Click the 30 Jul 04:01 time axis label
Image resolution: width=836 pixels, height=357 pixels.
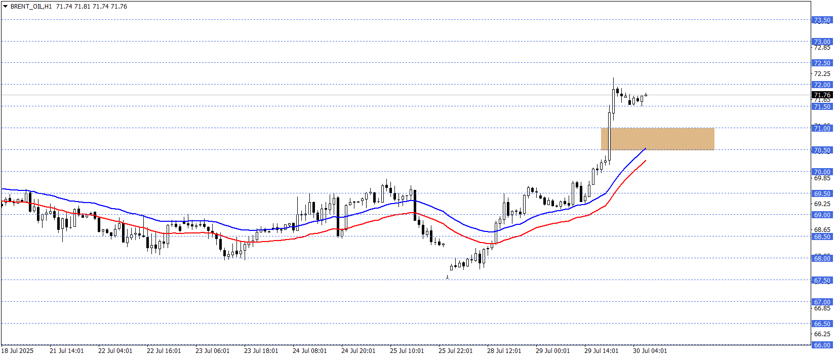pyautogui.click(x=650, y=350)
